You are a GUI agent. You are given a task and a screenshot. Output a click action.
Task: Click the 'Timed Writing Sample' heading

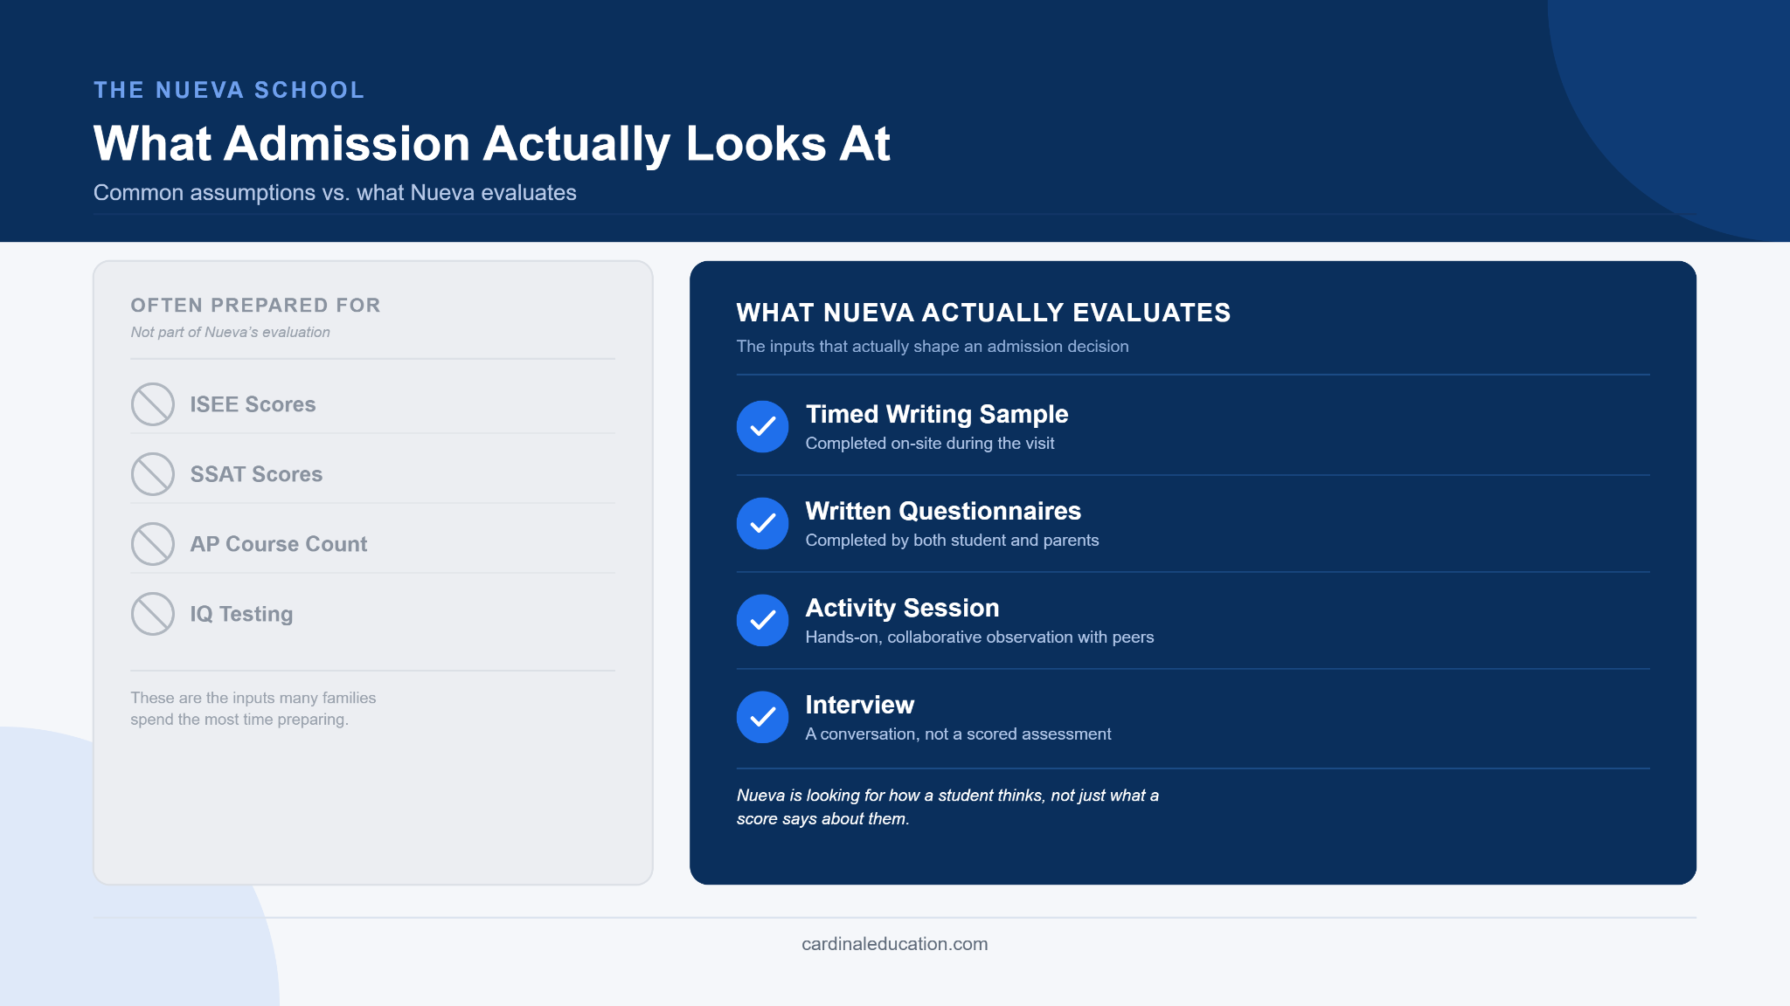pos(937,414)
